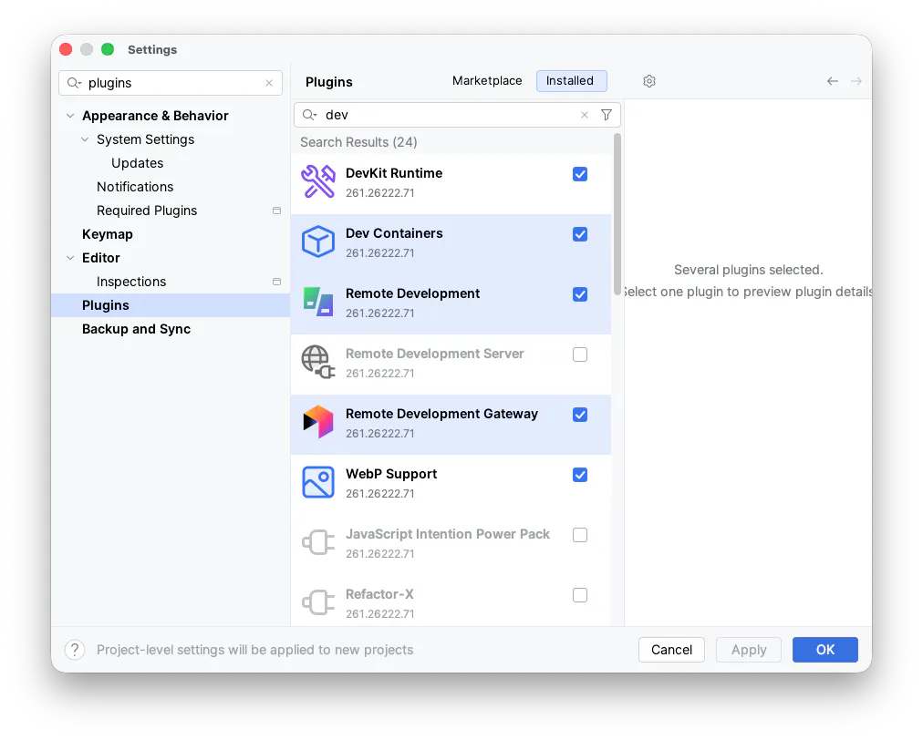Image resolution: width=923 pixels, height=740 pixels.
Task: Click the DevKit Runtime plugin icon
Action: [x=318, y=181]
